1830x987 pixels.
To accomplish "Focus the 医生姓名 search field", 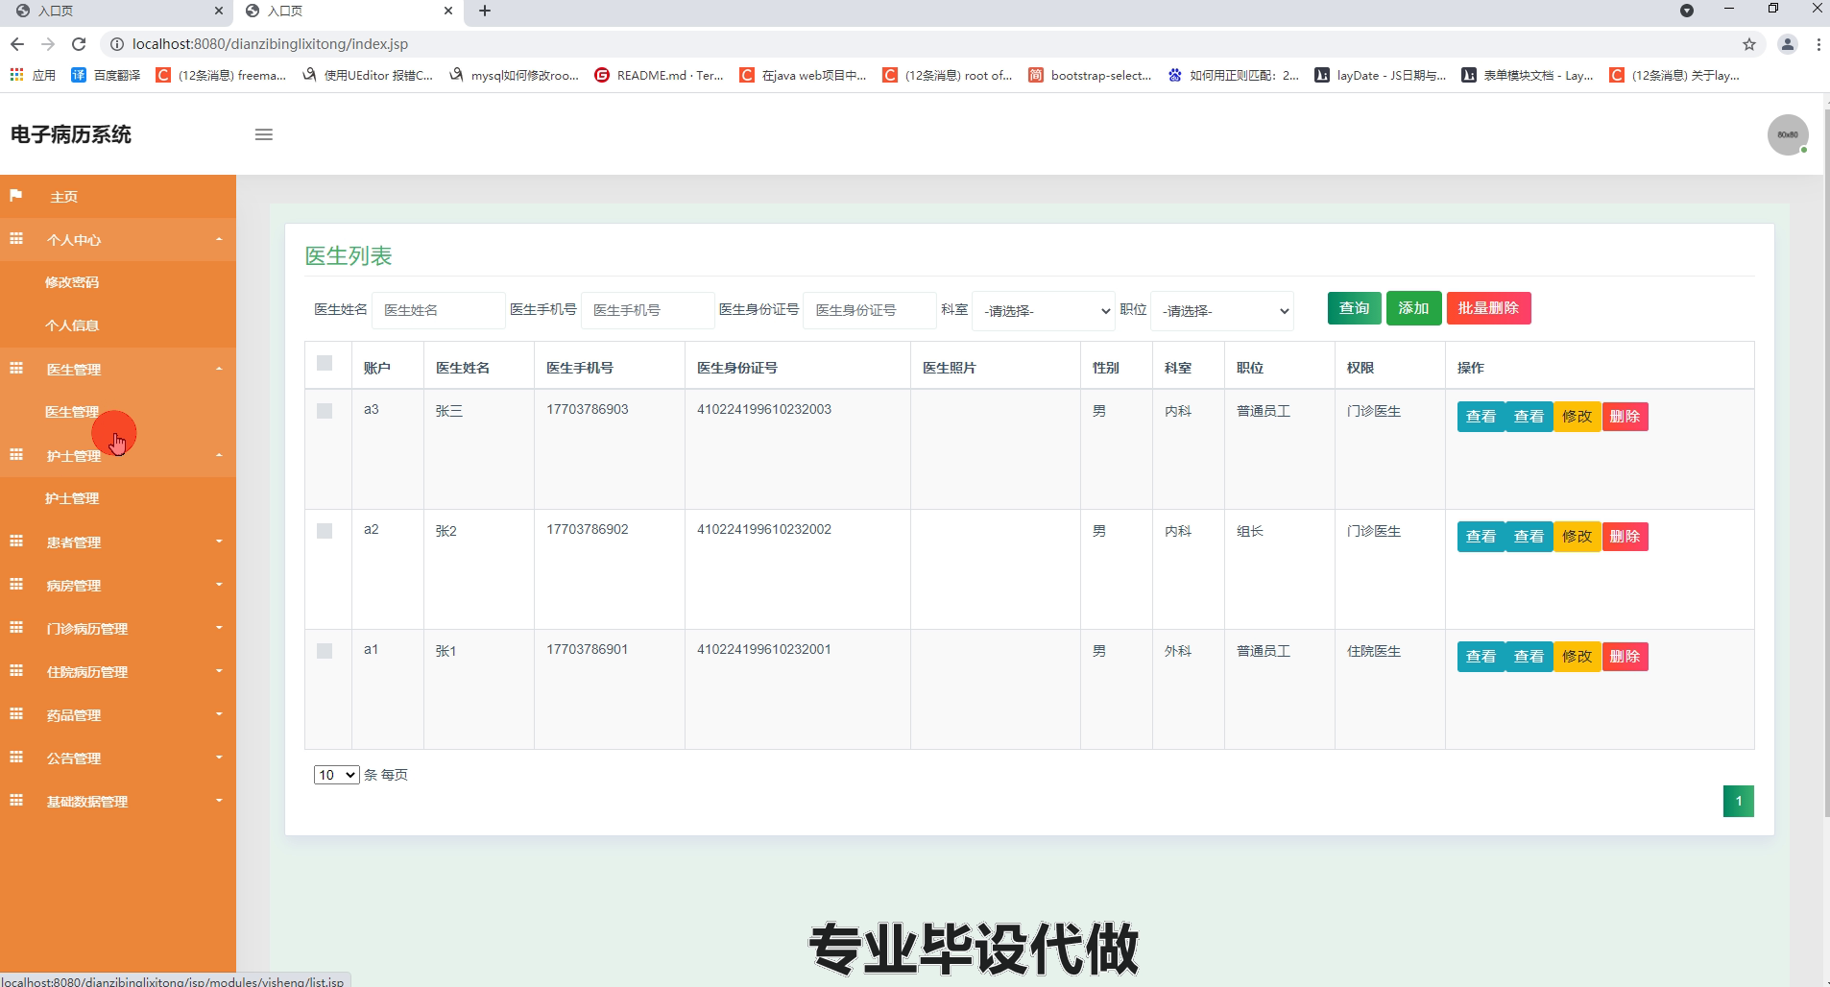I will click(438, 310).
